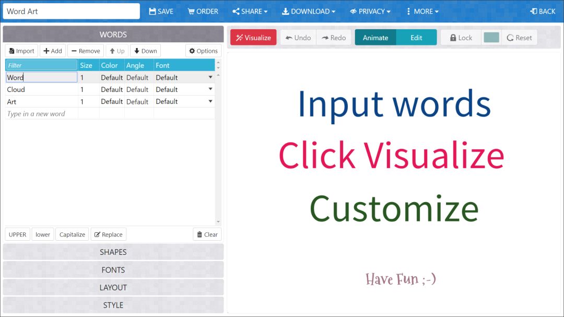
Task: Open font dropdown for the Cloud row
Action: (x=210, y=89)
